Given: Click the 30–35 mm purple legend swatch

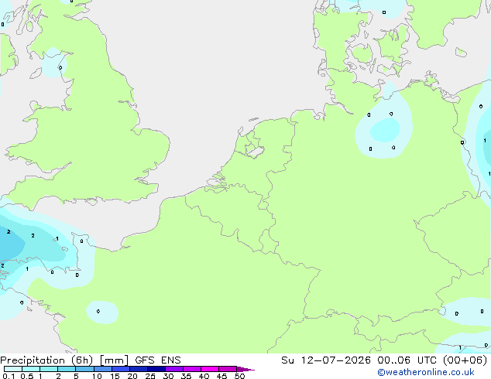Looking at the screenshot, I should click(x=173, y=369).
